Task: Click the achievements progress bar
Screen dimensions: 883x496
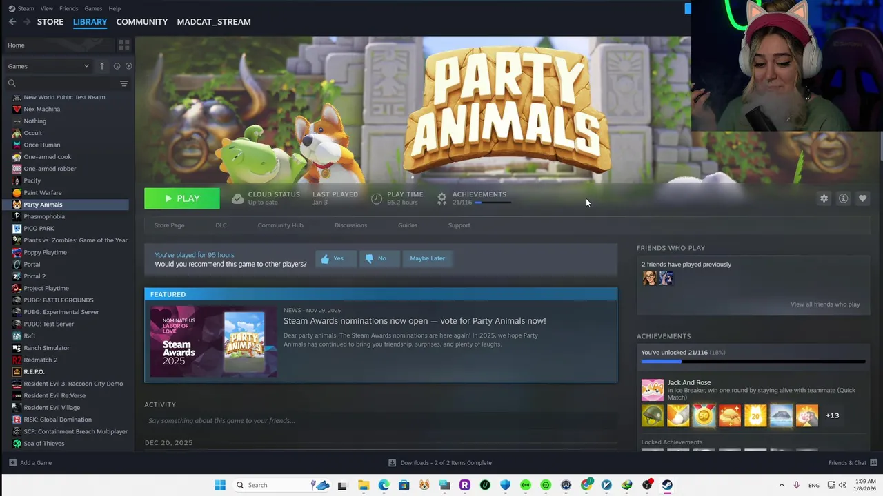Action: (753, 361)
